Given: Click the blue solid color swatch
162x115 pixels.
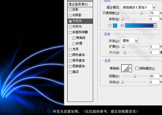Looking at the screenshot, I should click(x=115, y=26).
